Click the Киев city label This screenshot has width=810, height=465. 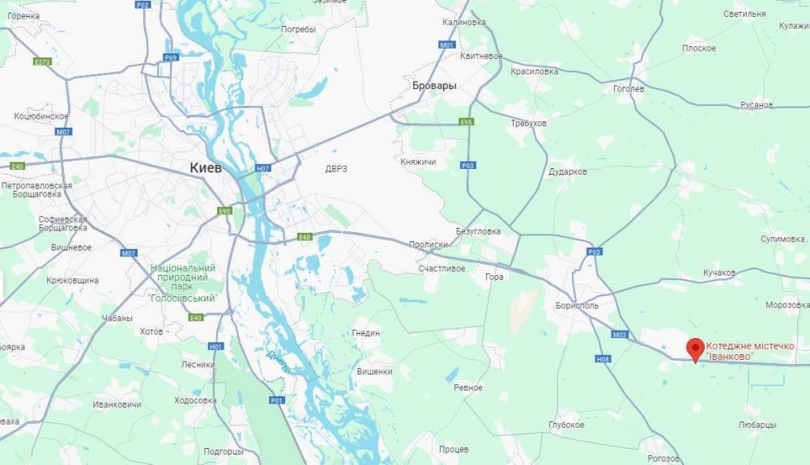(206, 167)
